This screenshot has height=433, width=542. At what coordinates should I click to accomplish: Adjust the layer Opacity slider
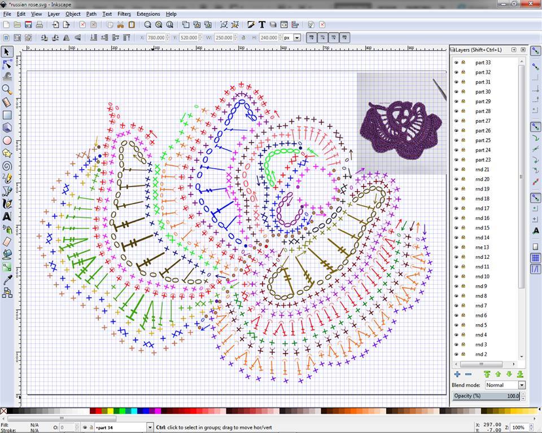click(x=487, y=396)
